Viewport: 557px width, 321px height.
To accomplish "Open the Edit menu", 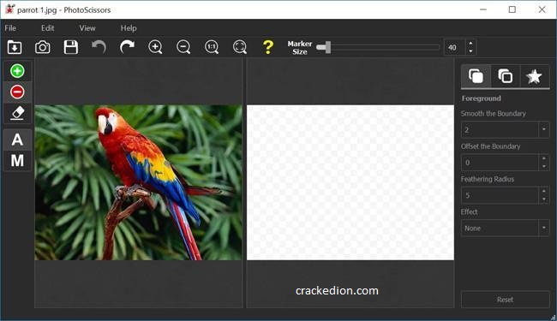I will click(x=48, y=28).
